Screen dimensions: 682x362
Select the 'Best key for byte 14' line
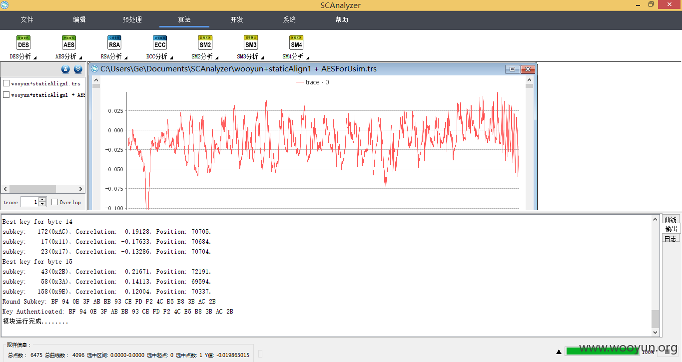(37, 222)
